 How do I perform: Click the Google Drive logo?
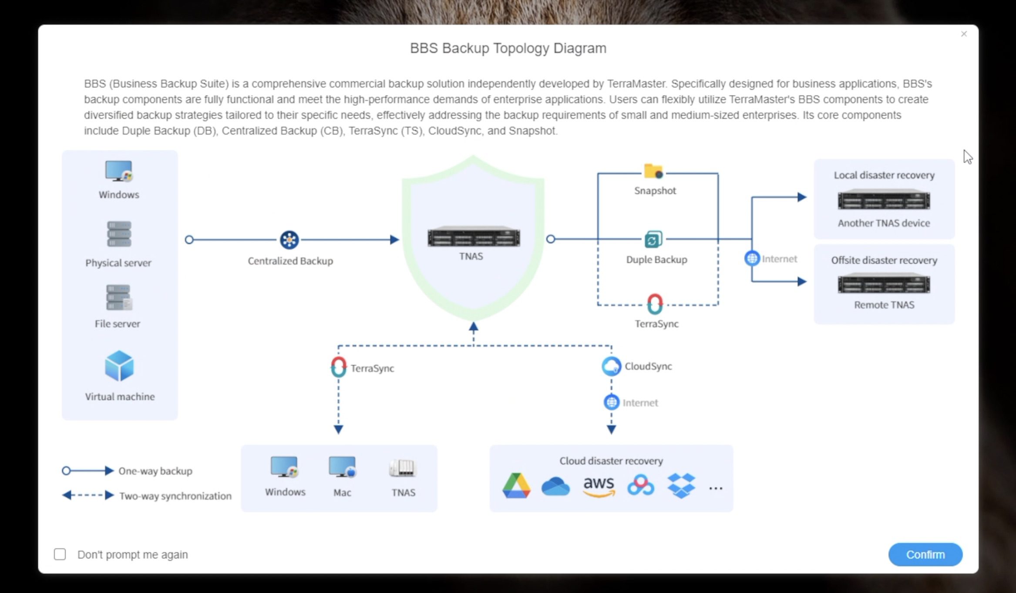(516, 485)
